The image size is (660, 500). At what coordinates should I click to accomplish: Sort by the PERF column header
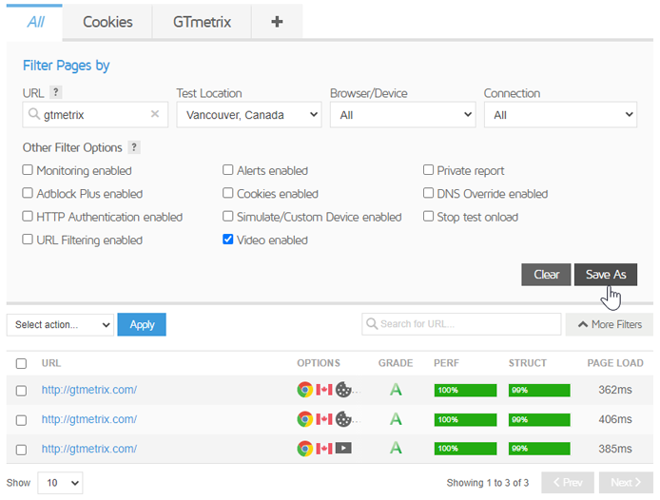coord(446,363)
